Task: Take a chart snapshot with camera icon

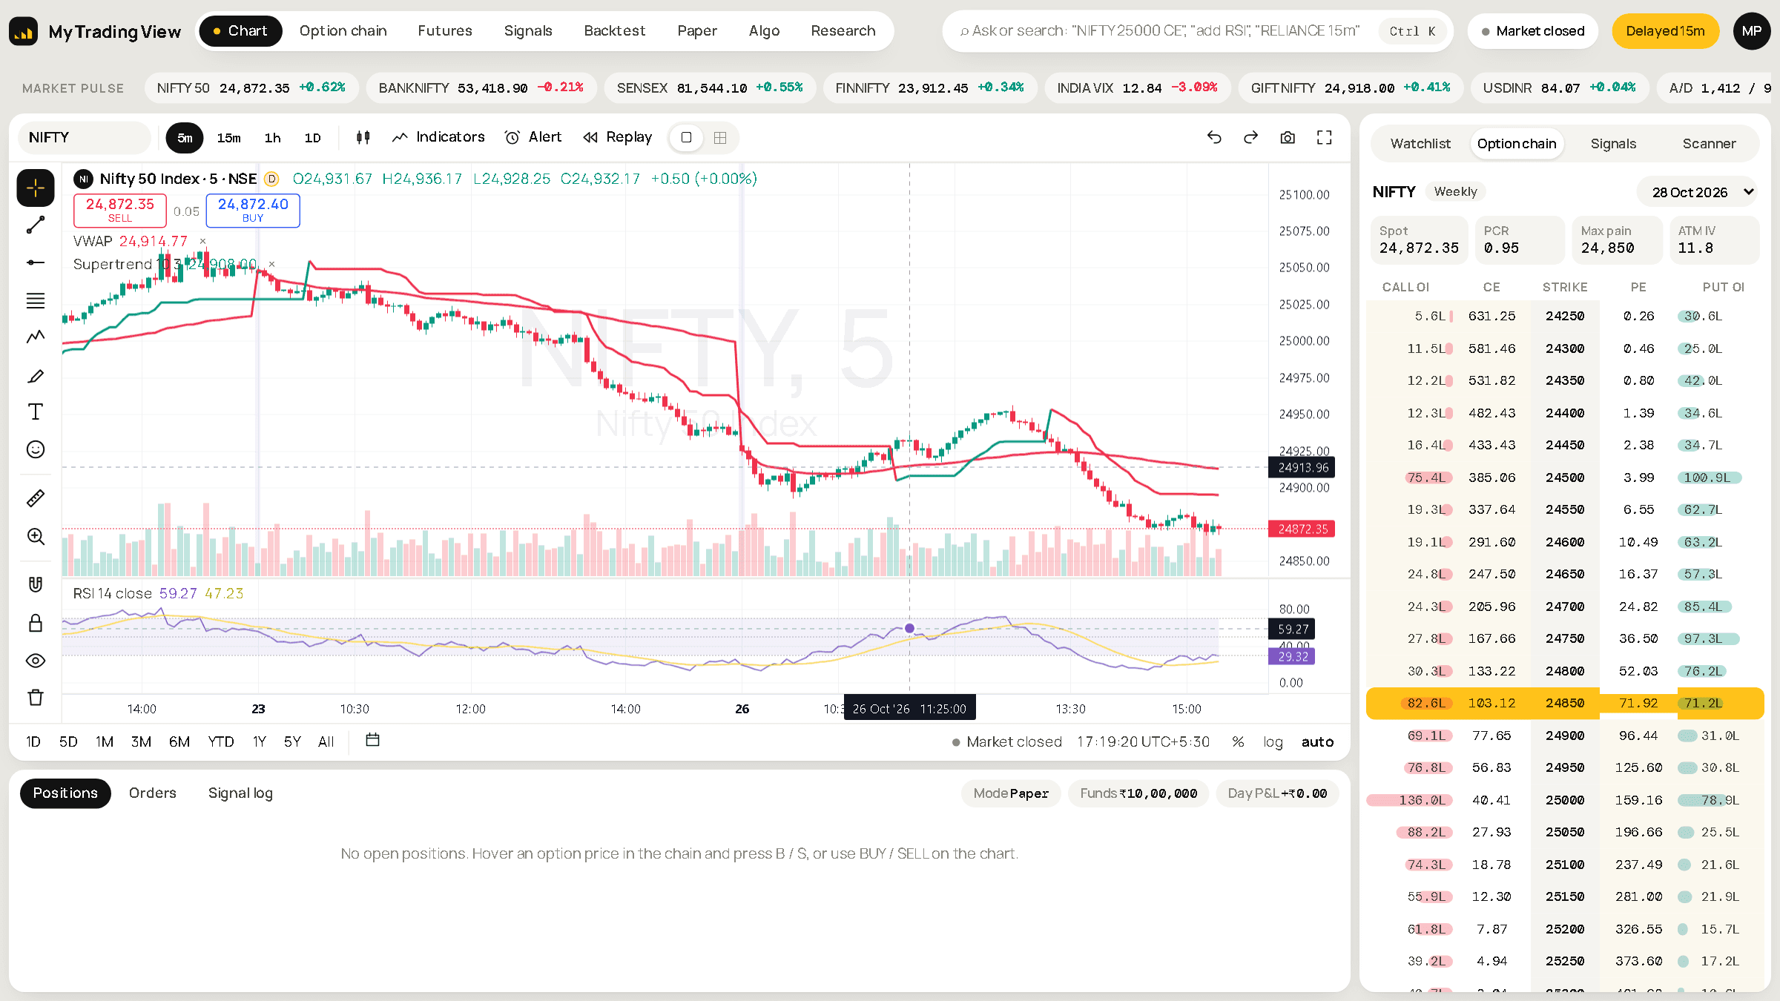Action: (1288, 137)
